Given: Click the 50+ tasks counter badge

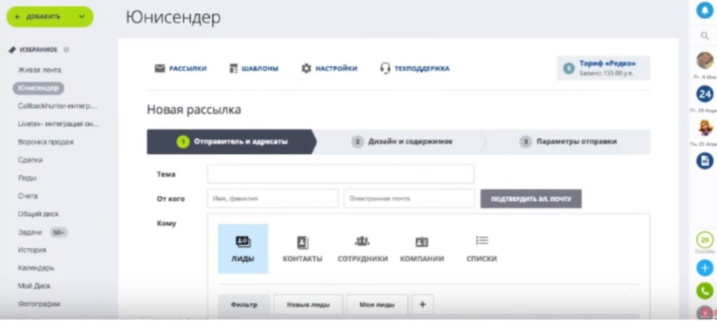Looking at the screenshot, I should coord(58,232).
